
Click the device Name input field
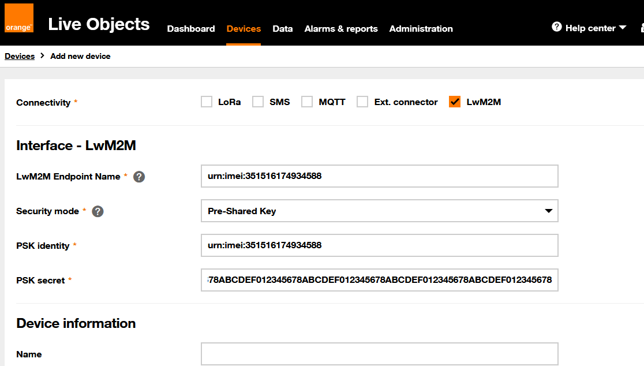(x=379, y=354)
